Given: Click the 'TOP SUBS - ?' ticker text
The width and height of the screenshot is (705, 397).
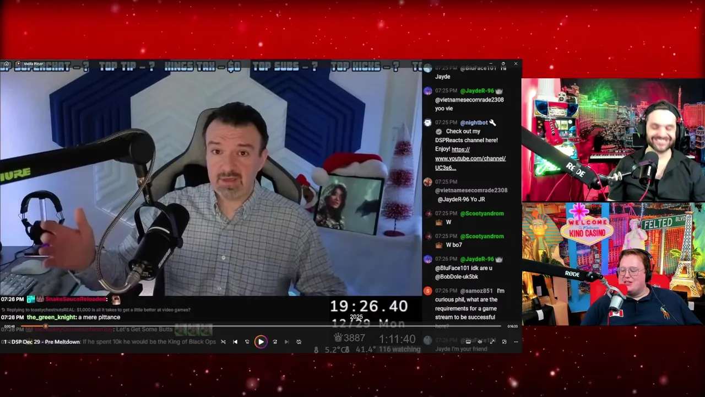Looking at the screenshot, I should point(285,67).
